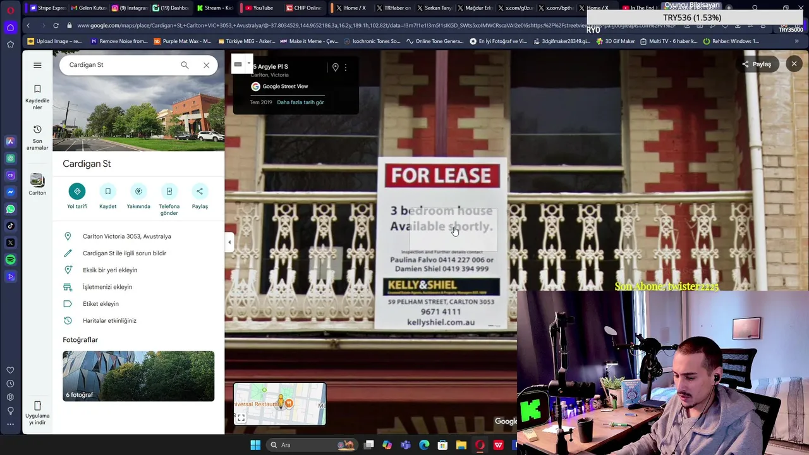Open the Rehber: Windows 1... bookmark
Viewport: 809px width, 455px height.
pos(731,41)
